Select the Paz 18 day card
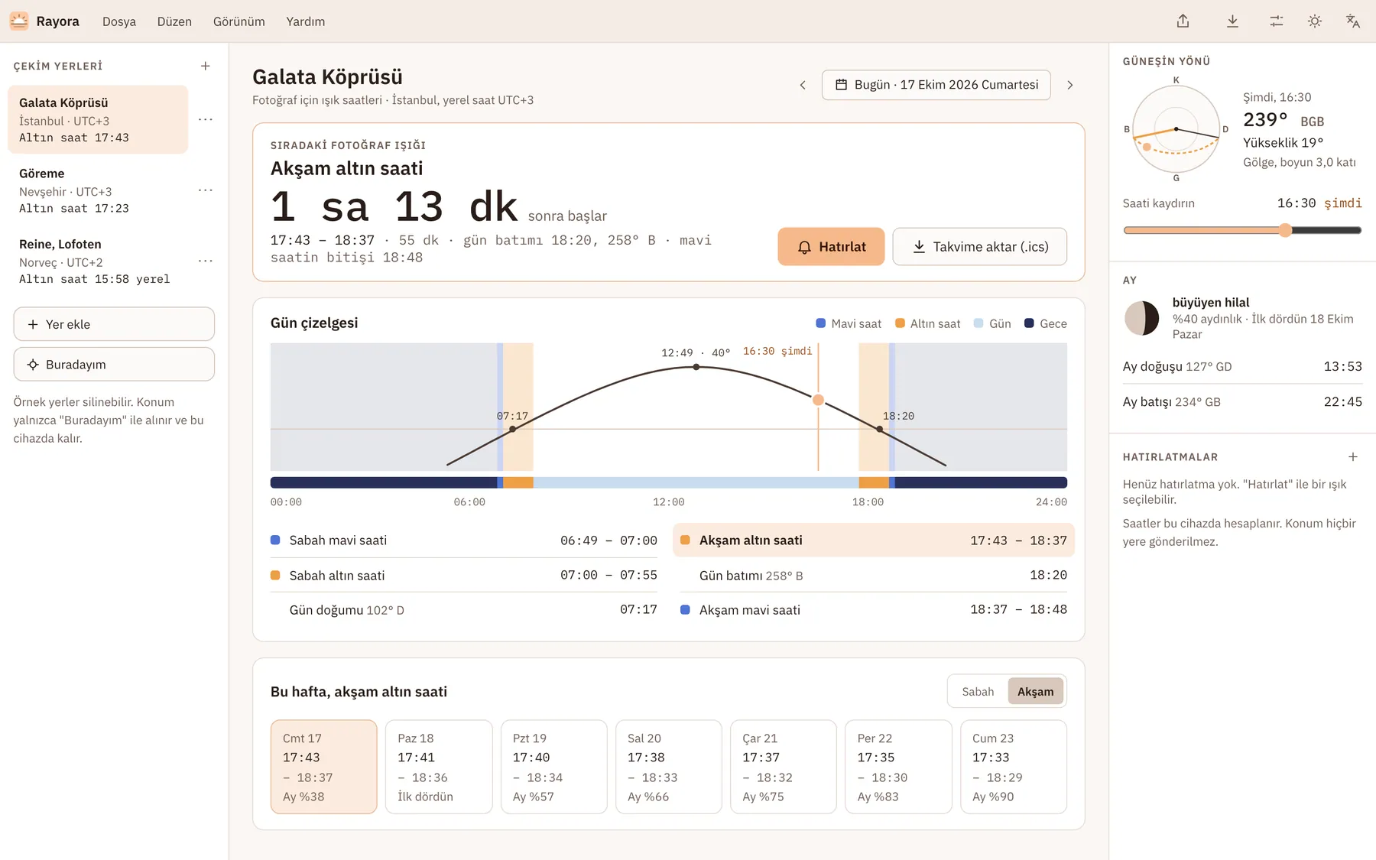 click(439, 767)
